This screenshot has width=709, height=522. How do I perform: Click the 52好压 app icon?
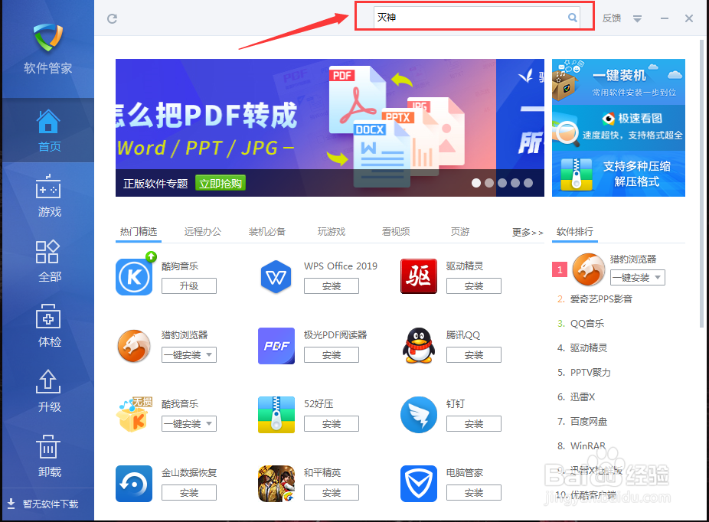point(276,414)
